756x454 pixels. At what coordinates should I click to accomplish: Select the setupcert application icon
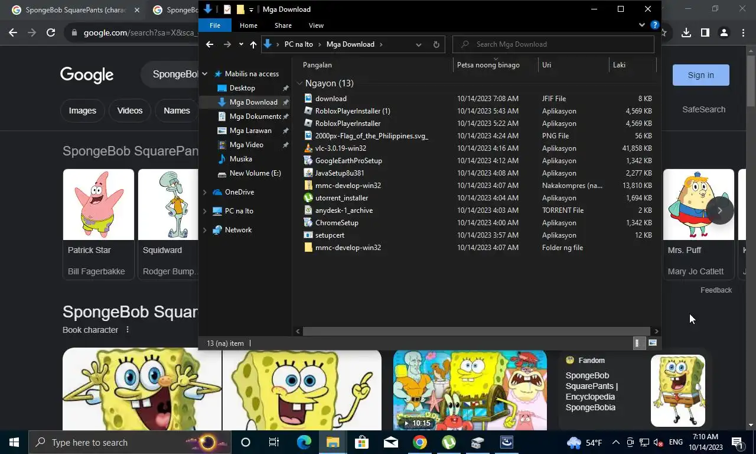[308, 235]
